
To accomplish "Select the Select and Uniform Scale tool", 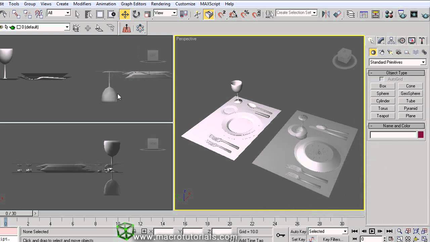I will click(x=147, y=14).
